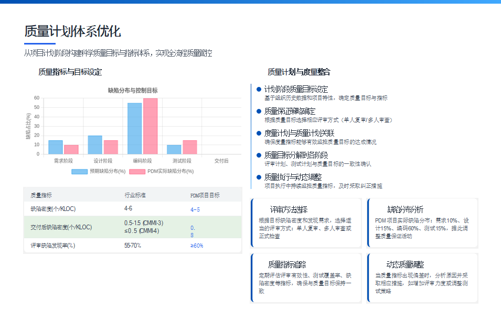The width and height of the screenshot is (501, 311).
Task: Select the pink bar for 测试阶段
Action: pos(190,147)
